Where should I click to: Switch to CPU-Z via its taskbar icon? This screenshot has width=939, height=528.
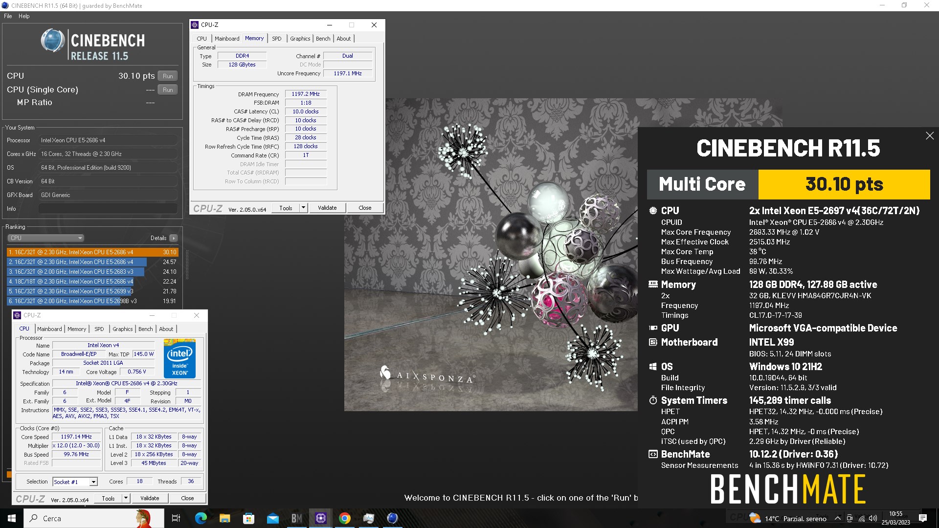click(x=321, y=518)
